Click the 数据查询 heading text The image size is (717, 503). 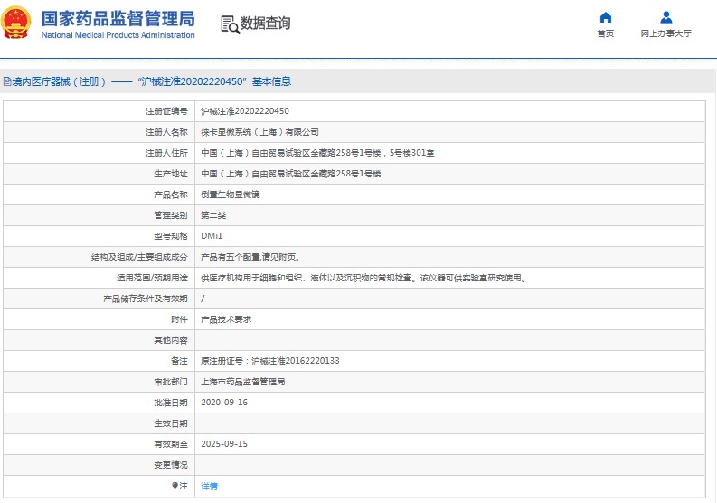coord(265,24)
